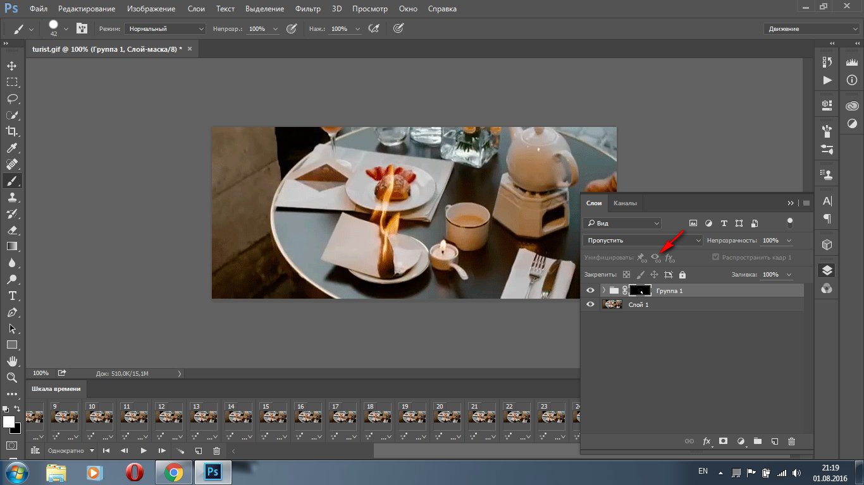Select the Lasso tool
Viewport: 864px width, 485px height.
(x=12, y=99)
